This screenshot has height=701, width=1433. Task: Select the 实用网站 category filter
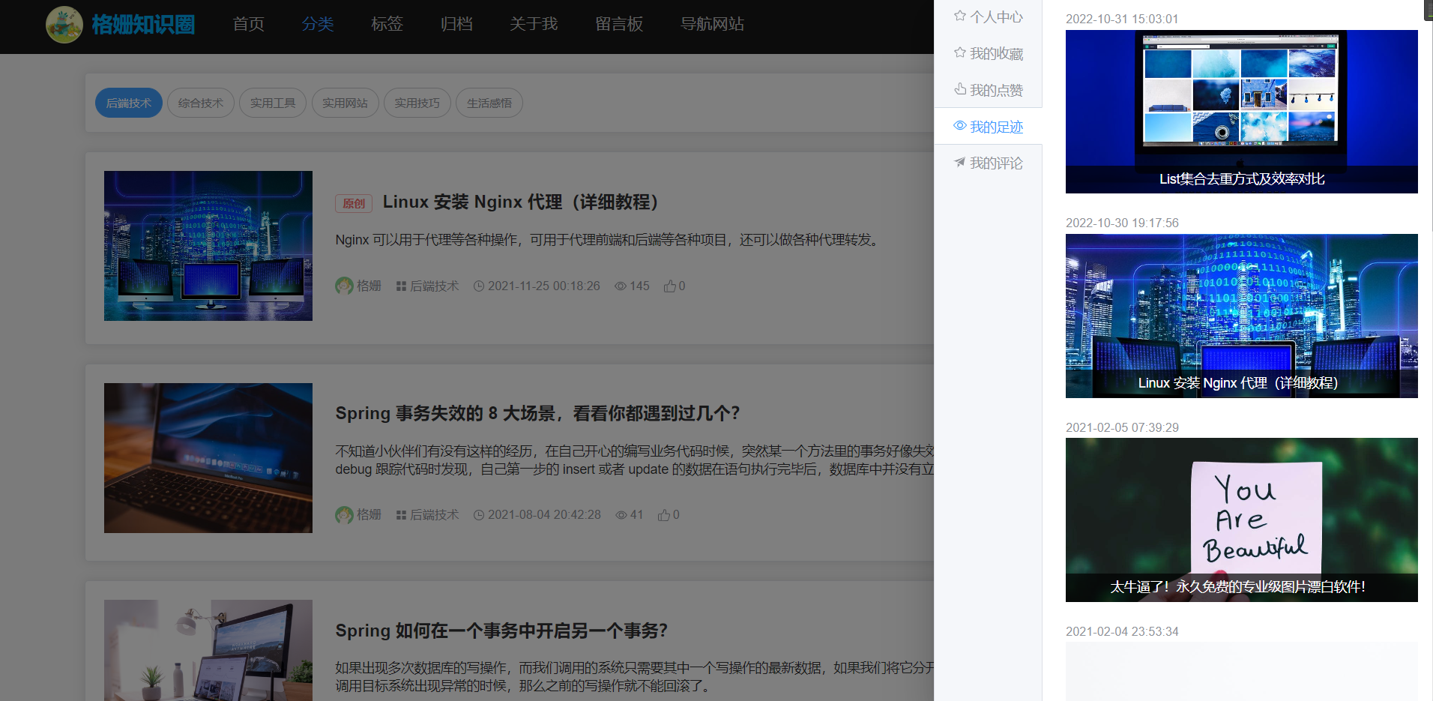(345, 103)
